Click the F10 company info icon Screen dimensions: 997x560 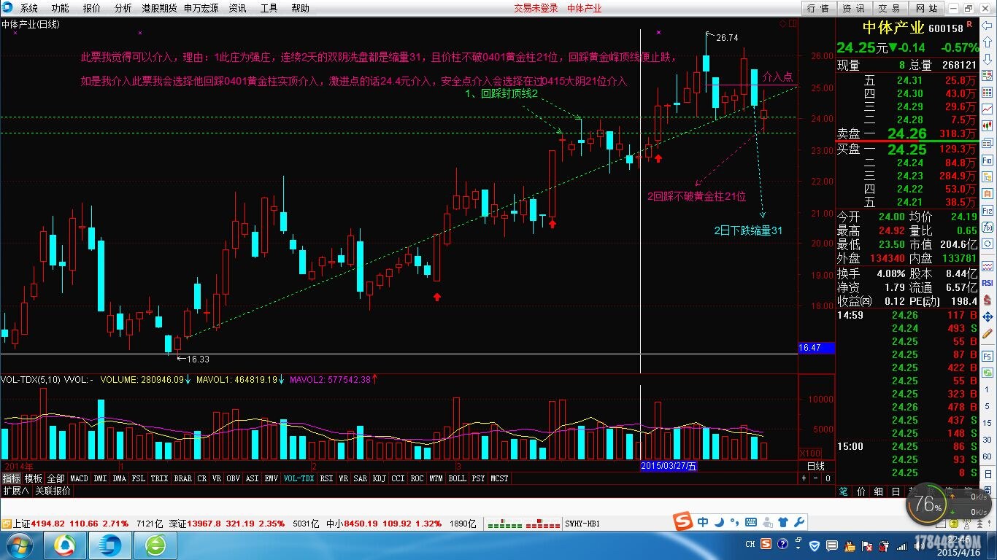(x=987, y=160)
